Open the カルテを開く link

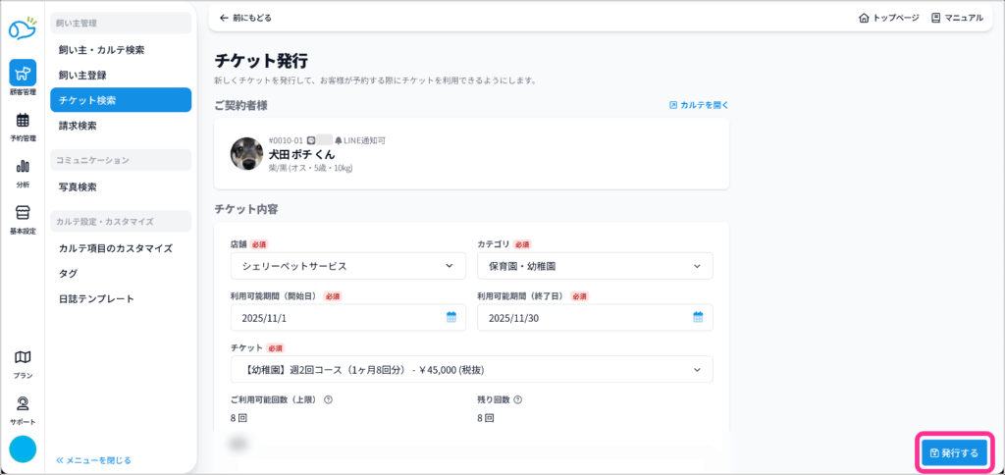pos(699,104)
